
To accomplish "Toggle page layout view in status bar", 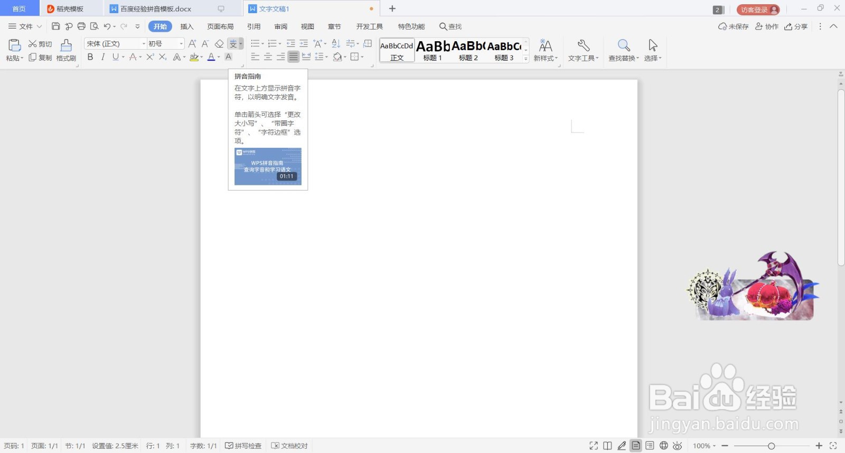I will click(636, 446).
